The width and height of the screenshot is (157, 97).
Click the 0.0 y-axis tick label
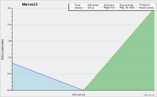click(9, 90)
